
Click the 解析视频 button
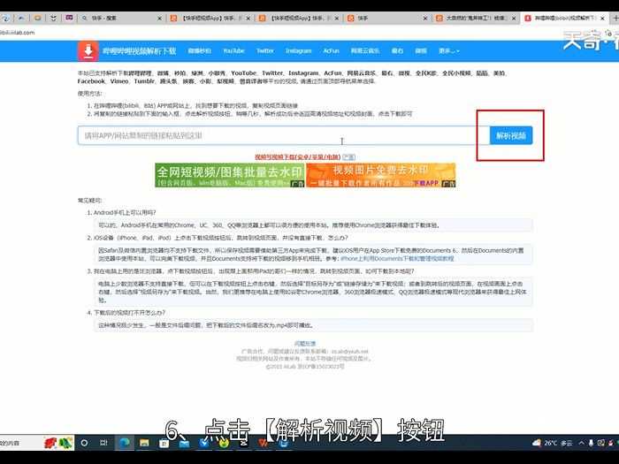[x=511, y=136]
